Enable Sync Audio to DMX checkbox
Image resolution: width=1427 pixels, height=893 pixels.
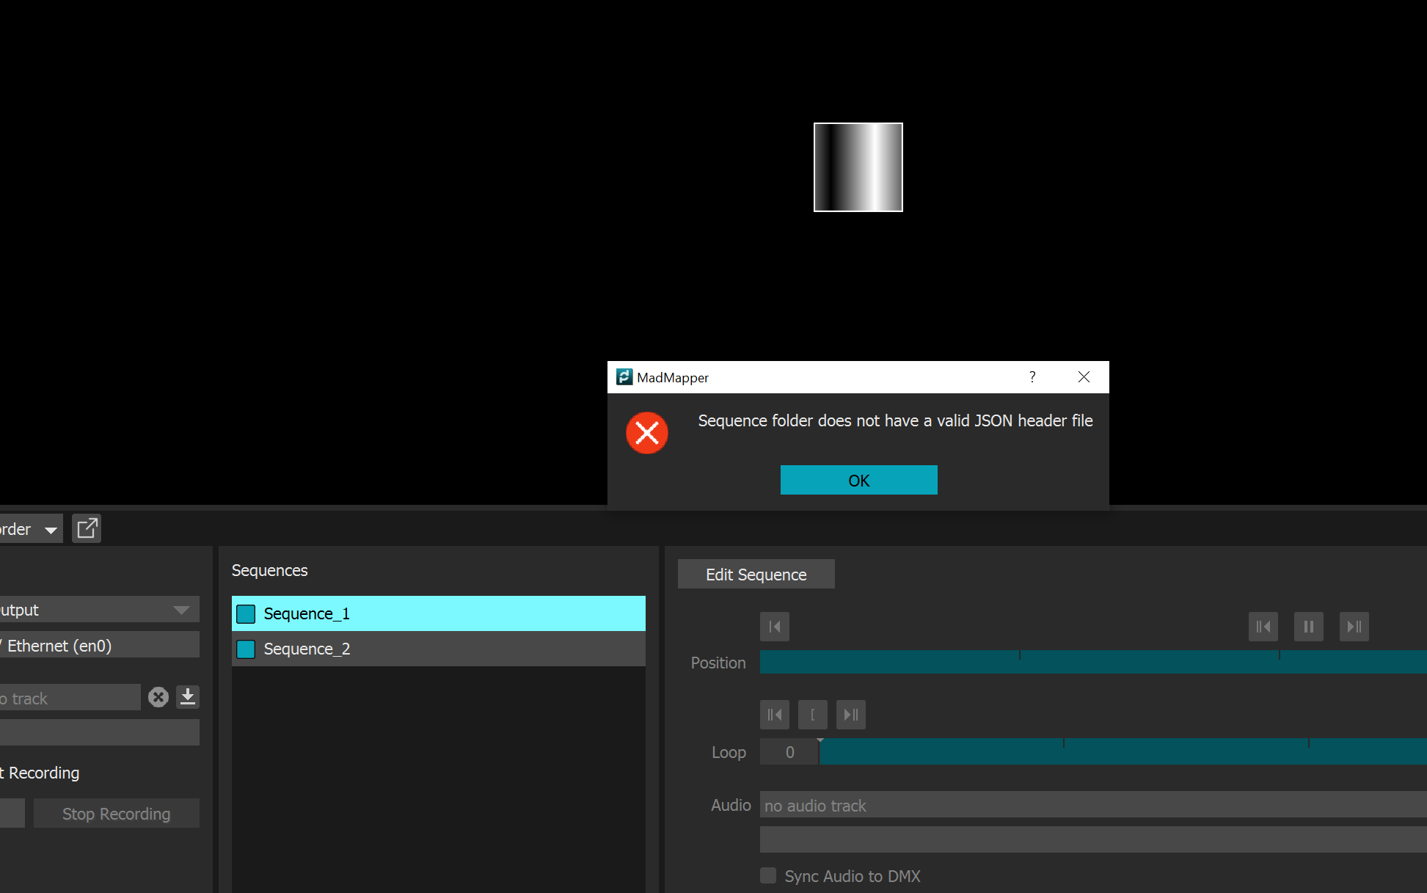pos(768,875)
